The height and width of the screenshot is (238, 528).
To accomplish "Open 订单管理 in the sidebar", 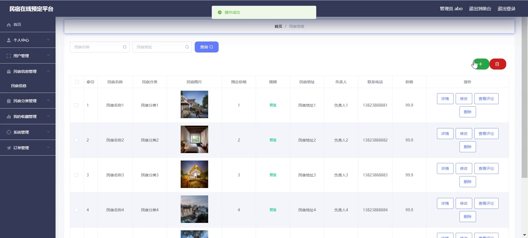I will pyautogui.click(x=28, y=148).
